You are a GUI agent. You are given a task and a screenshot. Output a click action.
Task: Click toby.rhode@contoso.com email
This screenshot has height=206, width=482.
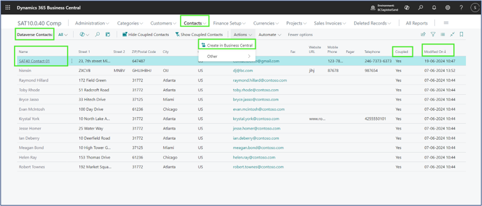[256, 90]
